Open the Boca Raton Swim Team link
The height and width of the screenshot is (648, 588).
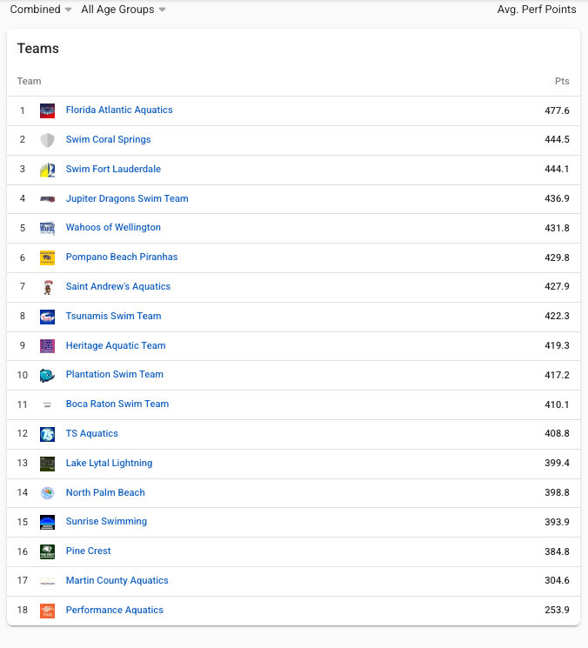(x=117, y=404)
